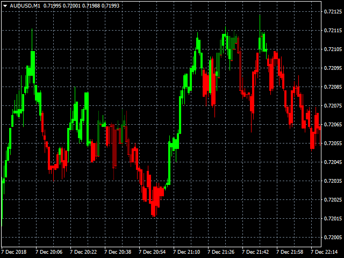Select price level 0.72085 on the scale

tap(333, 87)
